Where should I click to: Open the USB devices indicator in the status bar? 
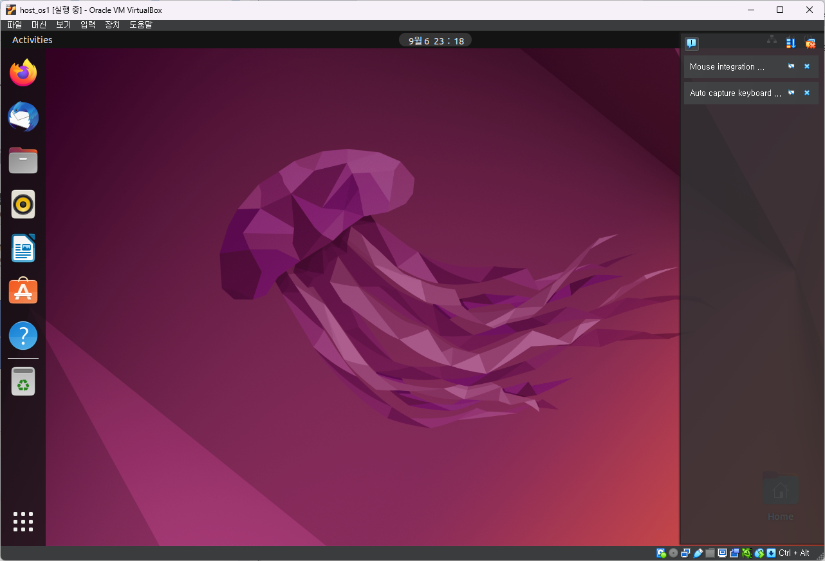tap(698, 553)
